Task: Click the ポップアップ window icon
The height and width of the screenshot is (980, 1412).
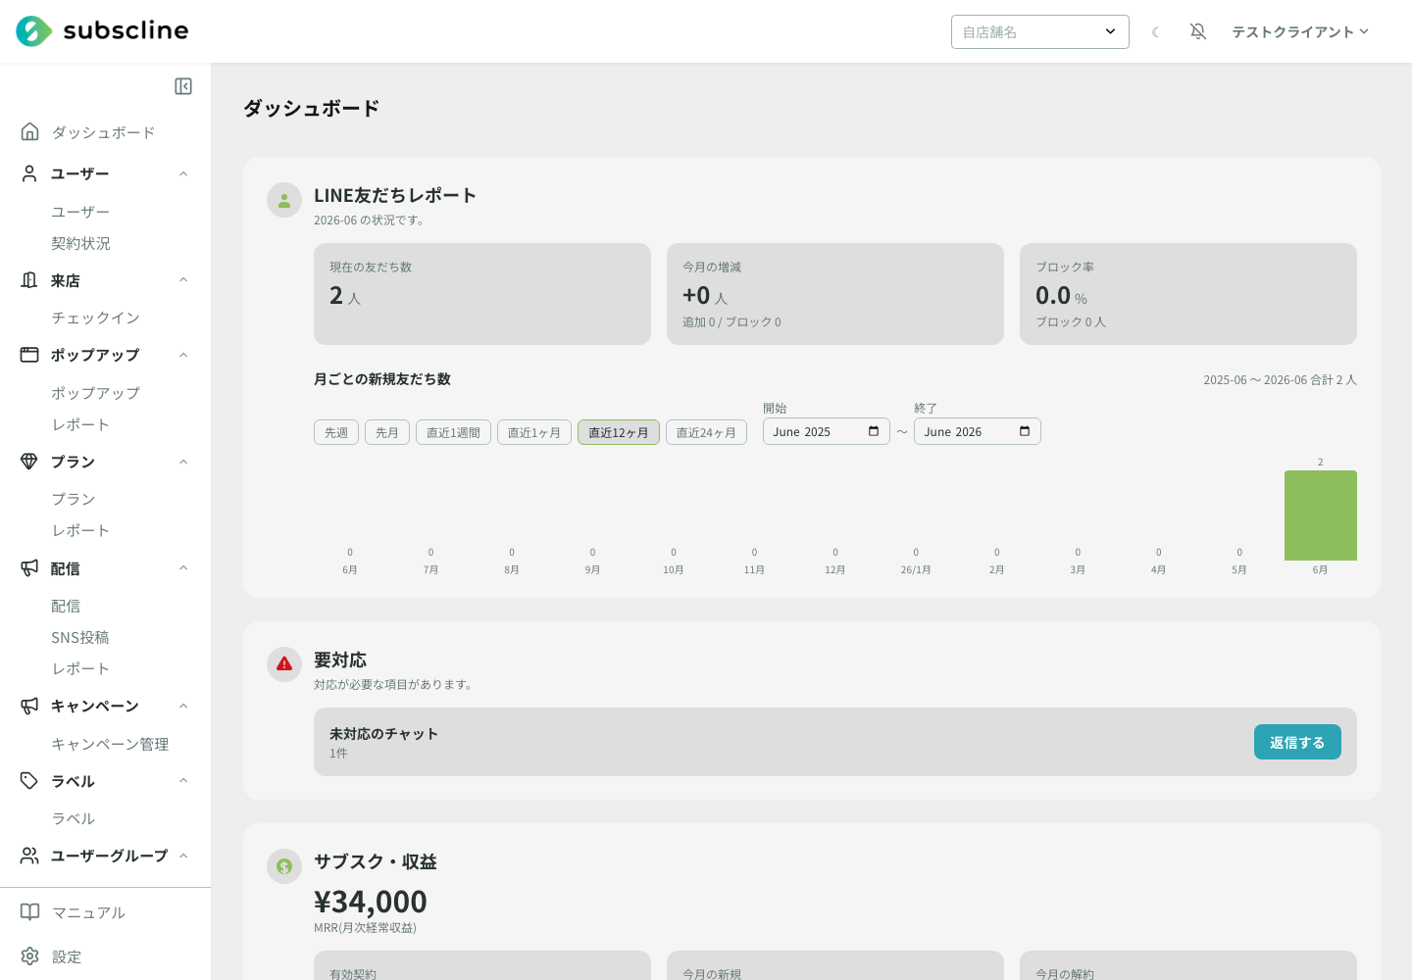Action: [x=29, y=355]
